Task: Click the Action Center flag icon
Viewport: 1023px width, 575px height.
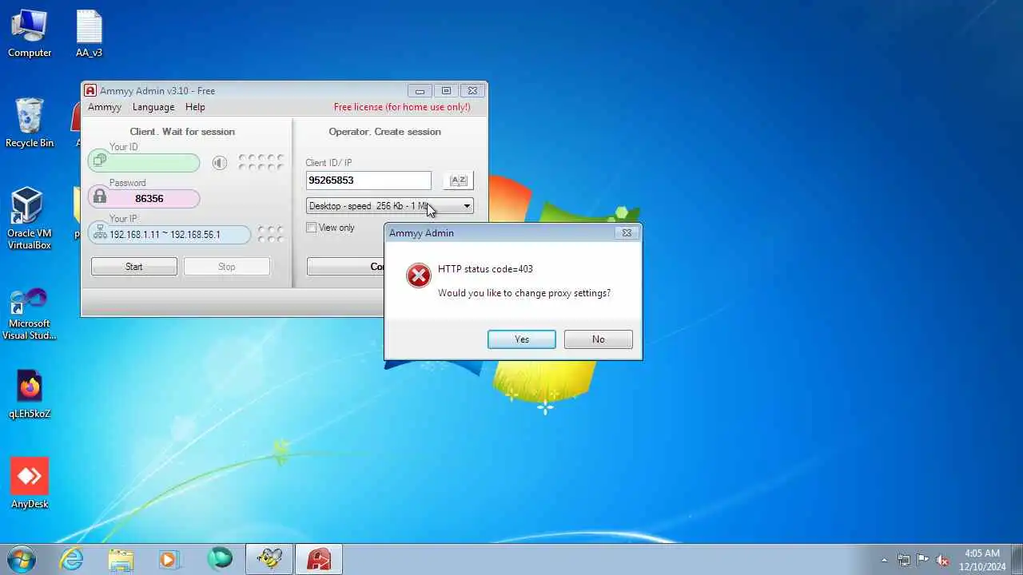Action: tap(923, 560)
